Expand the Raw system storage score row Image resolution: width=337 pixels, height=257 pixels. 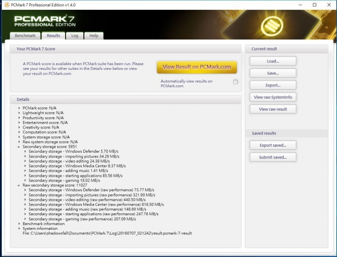click(x=19, y=142)
